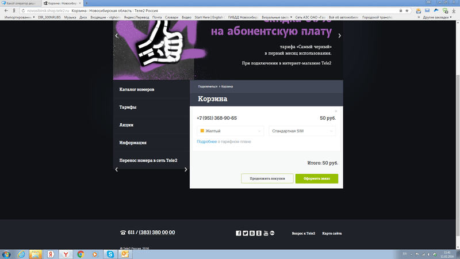
Task: Click the green shield protection icon
Action: coord(445,10)
